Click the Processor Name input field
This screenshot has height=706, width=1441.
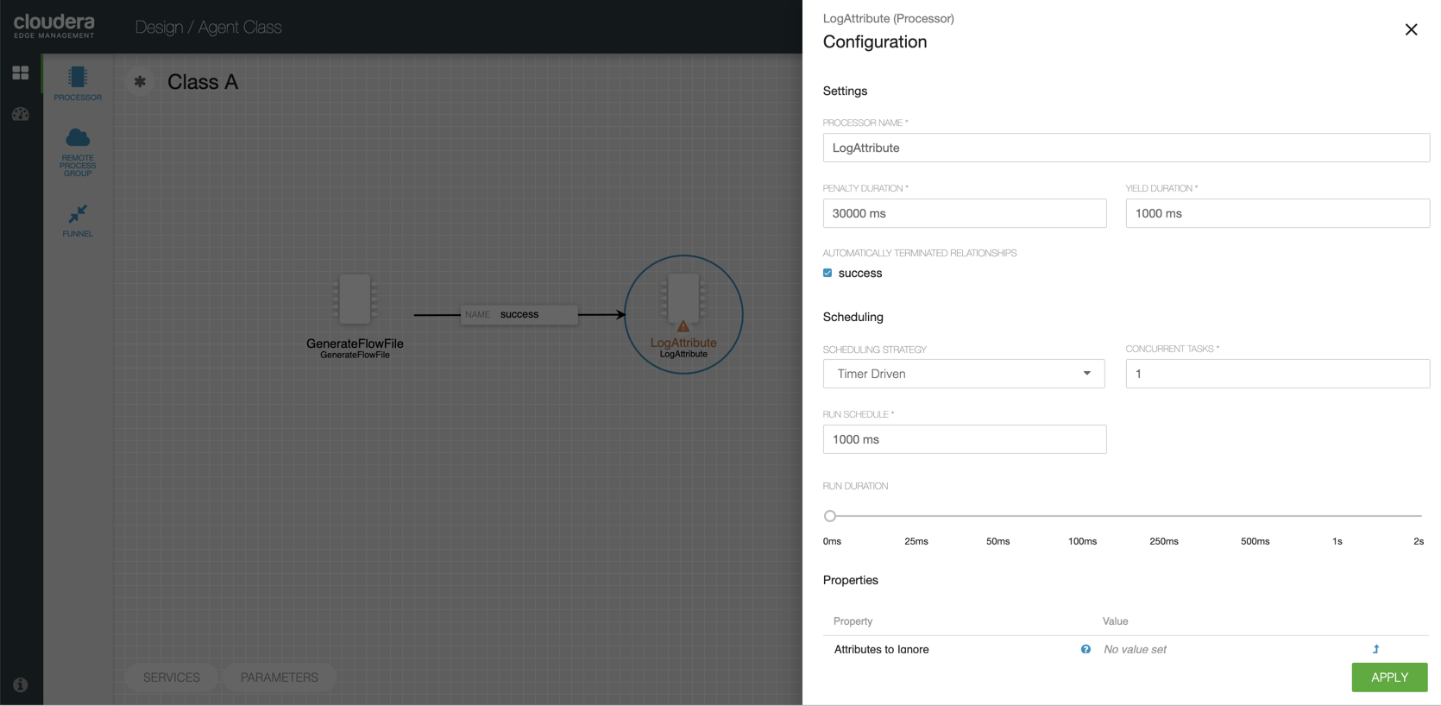click(x=1125, y=148)
